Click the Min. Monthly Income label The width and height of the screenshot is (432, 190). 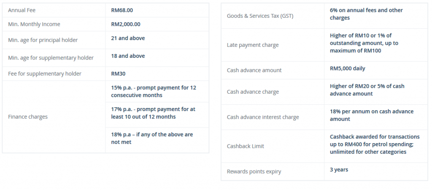pos(34,24)
